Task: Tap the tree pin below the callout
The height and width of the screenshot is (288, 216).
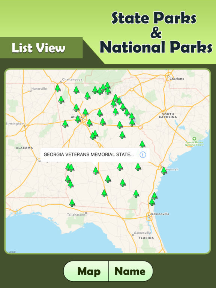Action: click(96, 171)
